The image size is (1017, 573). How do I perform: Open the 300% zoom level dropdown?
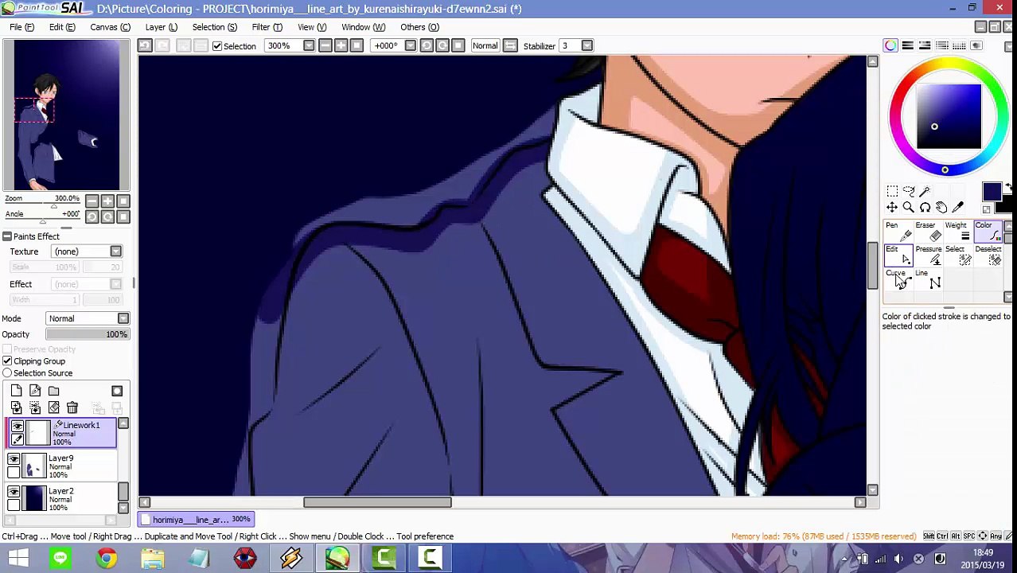[309, 45]
